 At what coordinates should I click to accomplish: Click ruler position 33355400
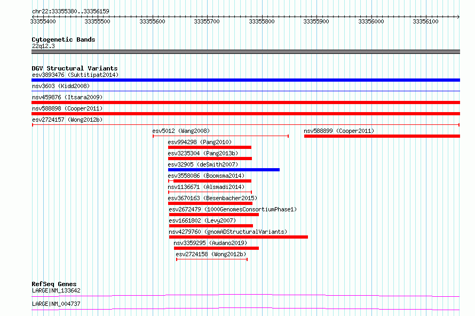tap(43, 21)
